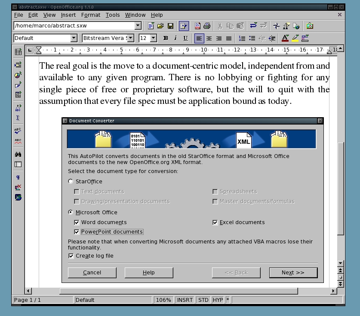
Task: Uncheck the Excel documents checkbox
Action: [x=215, y=222]
